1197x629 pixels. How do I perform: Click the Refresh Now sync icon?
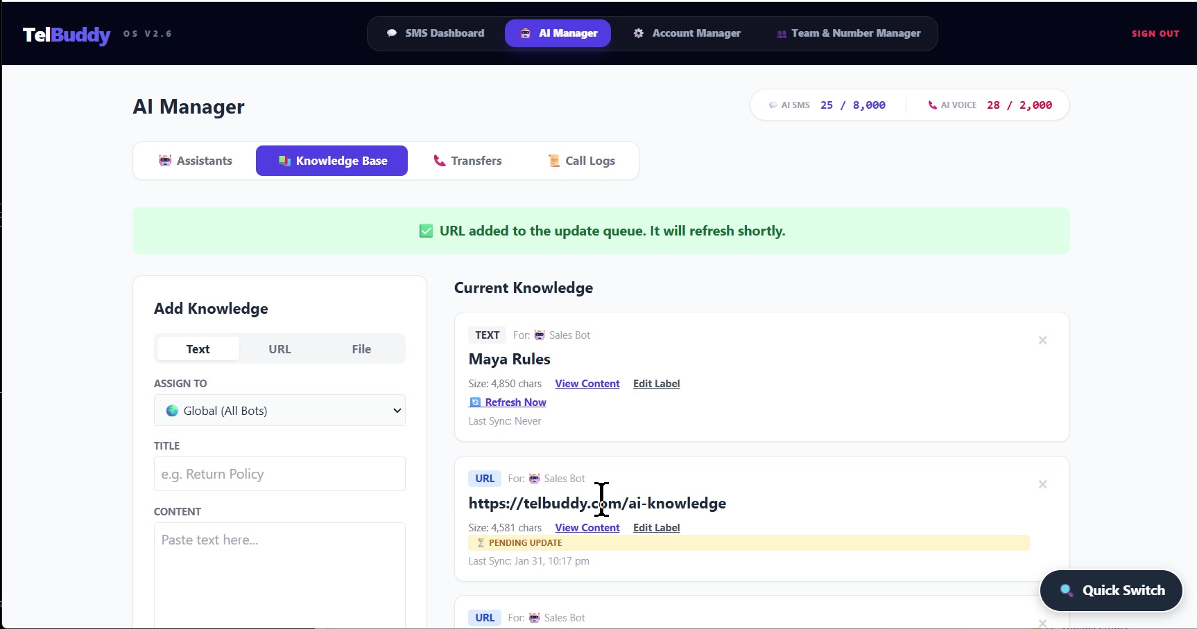(x=475, y=402)
